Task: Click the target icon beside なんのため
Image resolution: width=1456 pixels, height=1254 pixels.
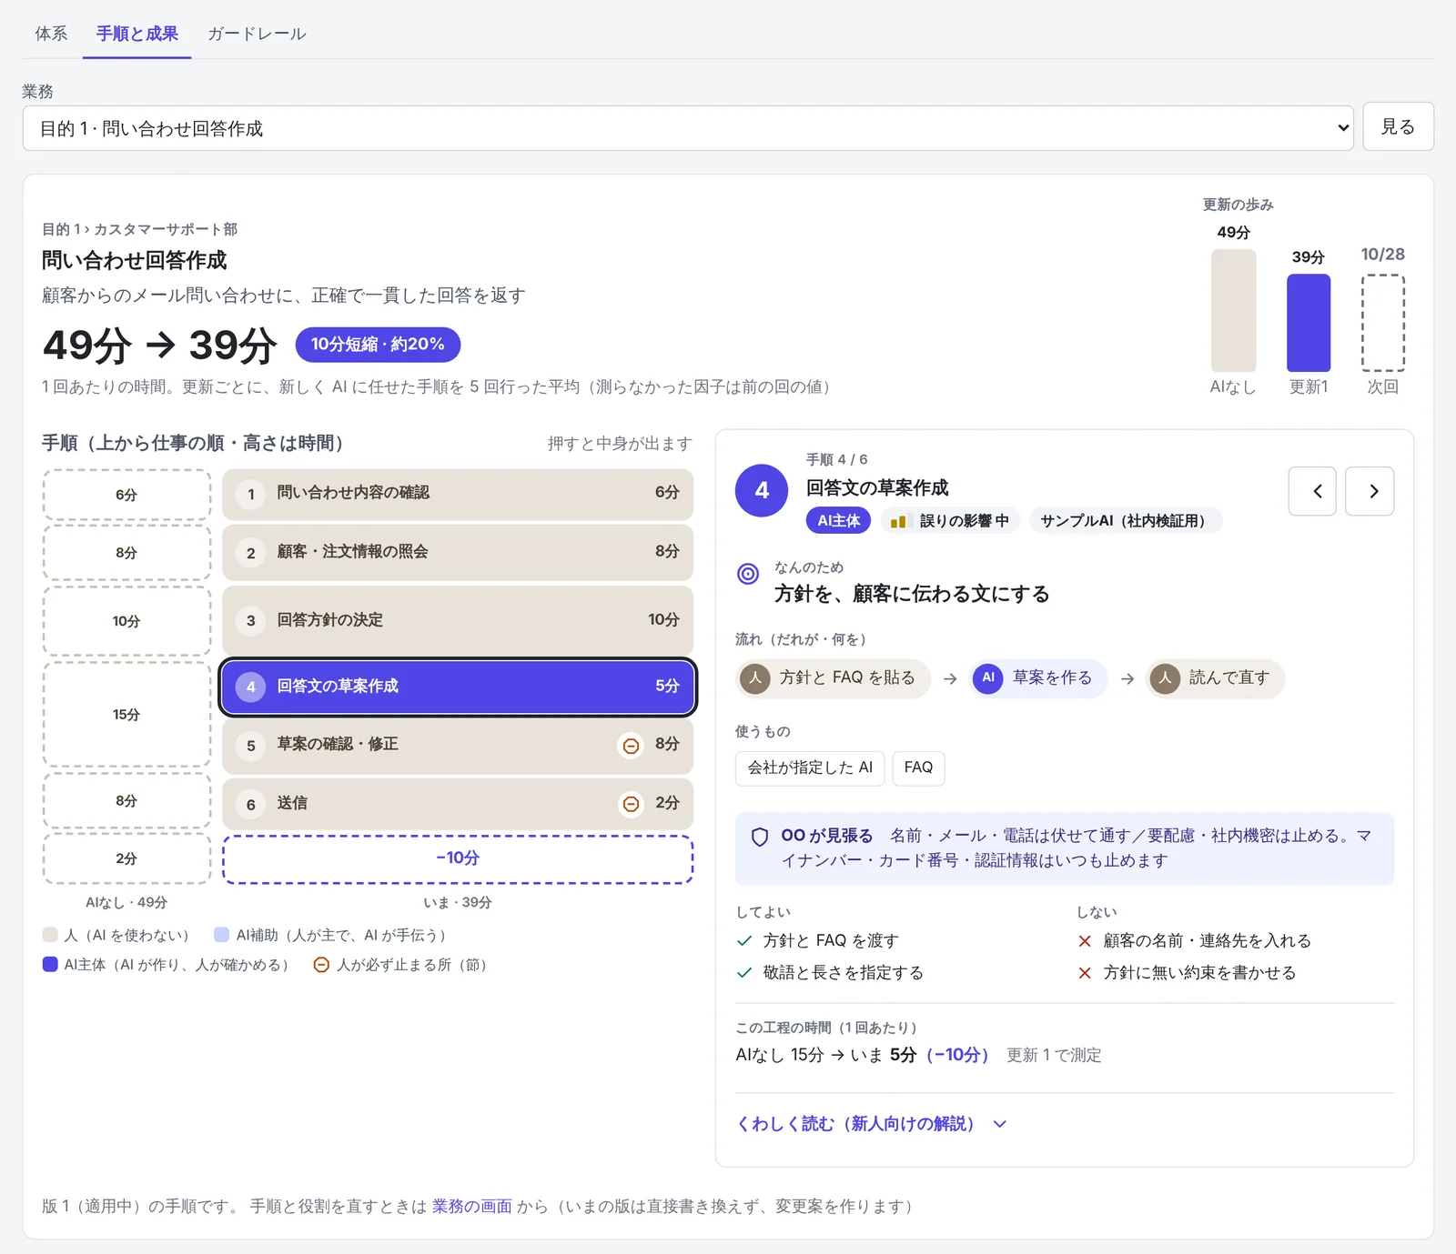Action: pyautogui.click(x=748, y=574)
